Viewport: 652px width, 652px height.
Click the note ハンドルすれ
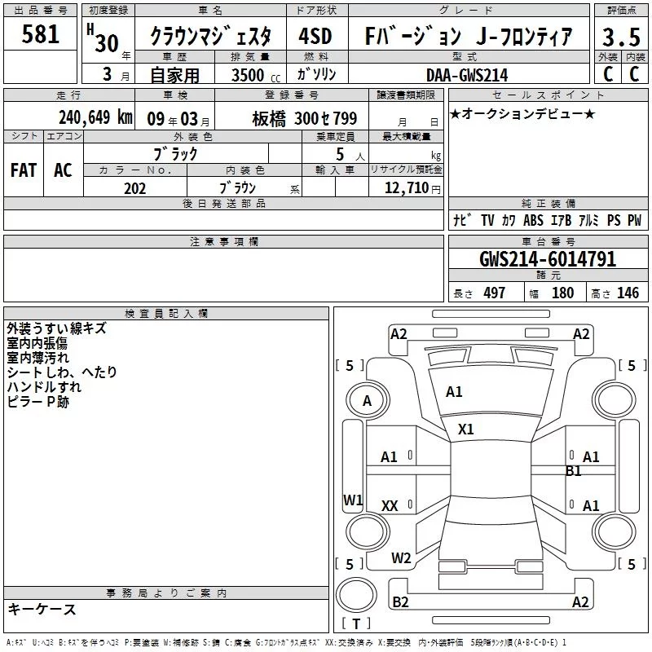pos(44,386)
